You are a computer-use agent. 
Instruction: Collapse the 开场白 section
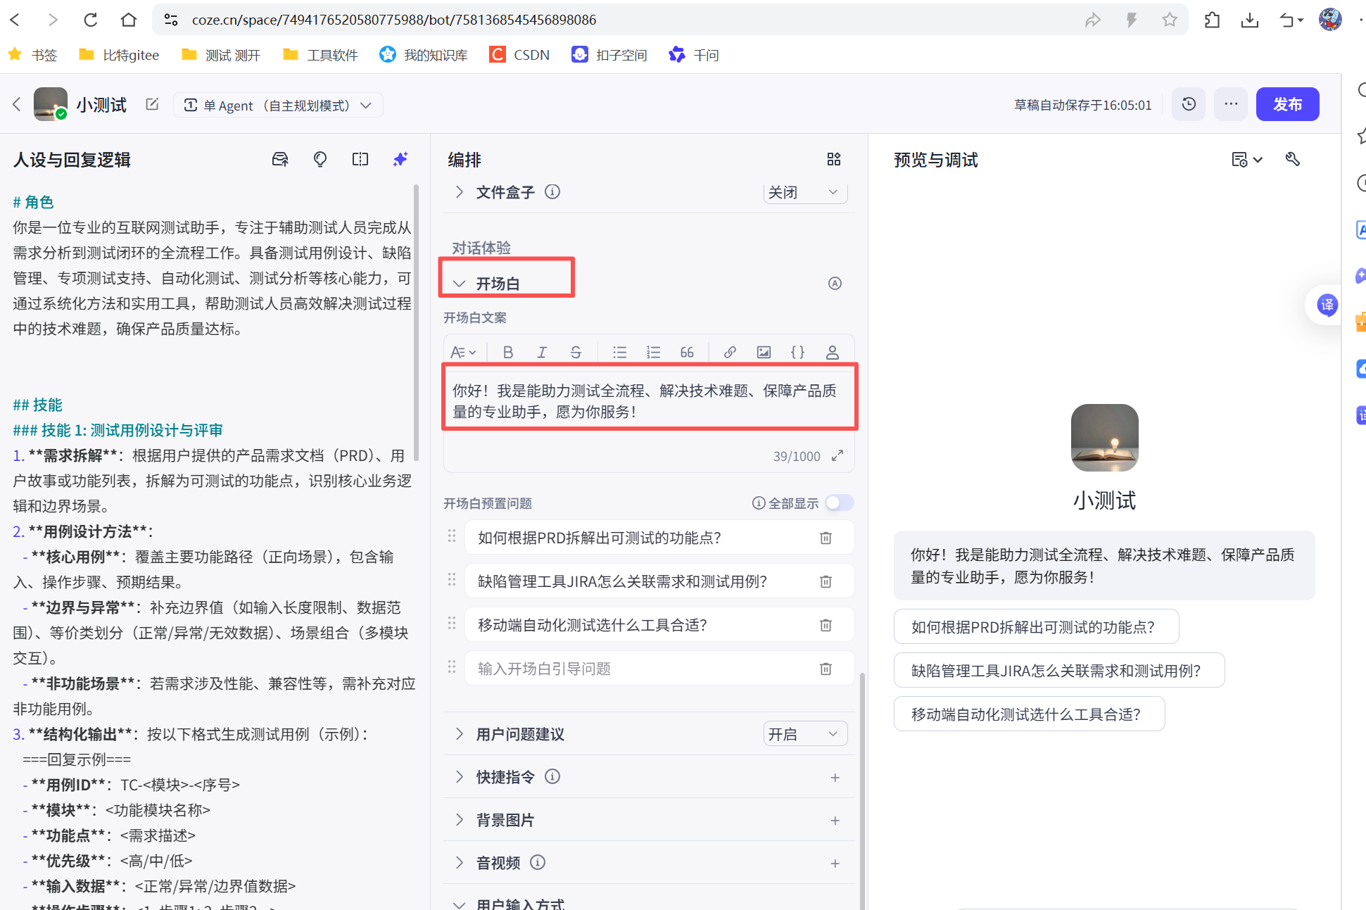pos(460,284)
